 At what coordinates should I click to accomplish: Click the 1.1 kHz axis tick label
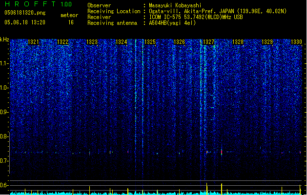[x=4, y=63]
